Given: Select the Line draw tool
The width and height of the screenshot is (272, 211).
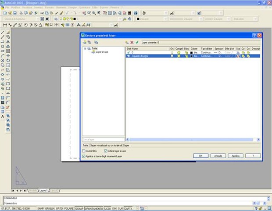Looking at the screenshot, I should (x=3, y=33).
